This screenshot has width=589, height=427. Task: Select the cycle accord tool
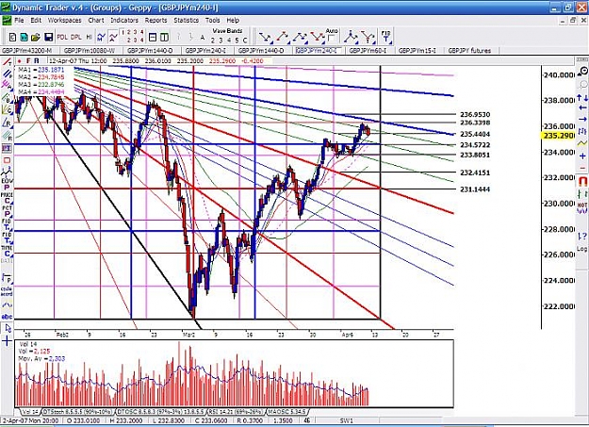(7, 291)
